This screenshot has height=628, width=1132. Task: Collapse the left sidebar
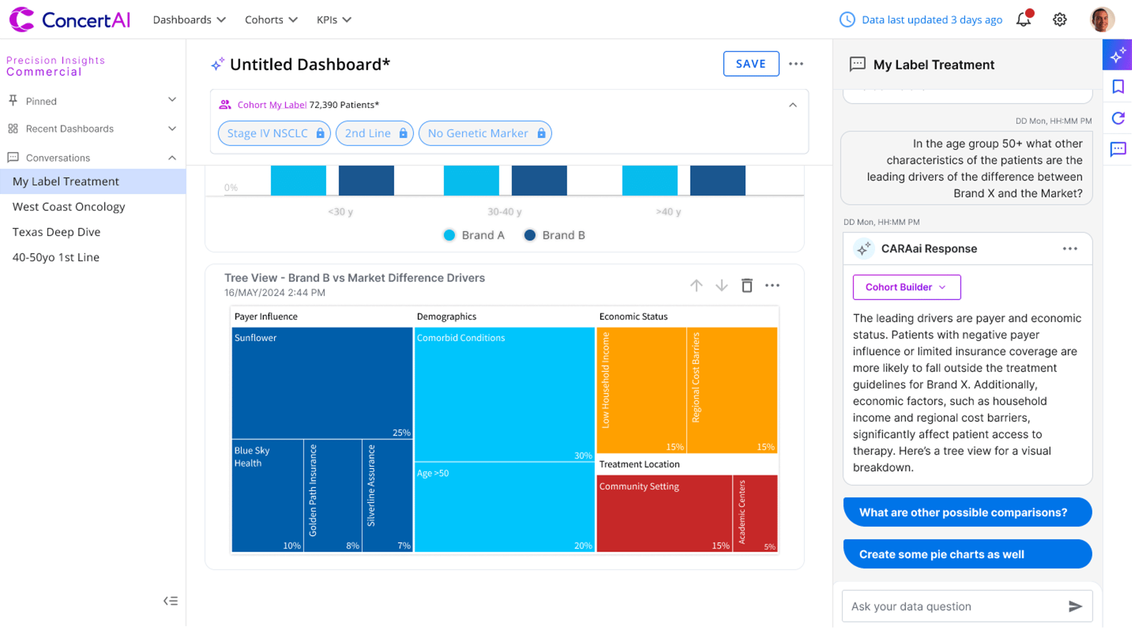pos(170,601)
